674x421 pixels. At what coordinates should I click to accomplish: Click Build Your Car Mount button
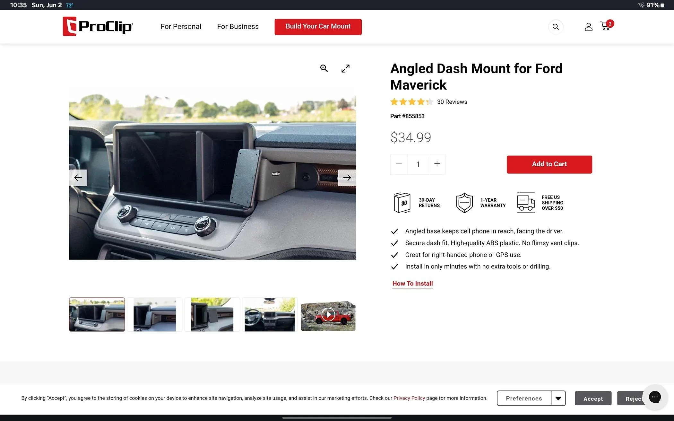[318, 27]
